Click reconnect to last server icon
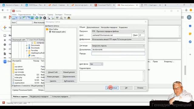Screen dimensions: 194x109 (52, 18)
